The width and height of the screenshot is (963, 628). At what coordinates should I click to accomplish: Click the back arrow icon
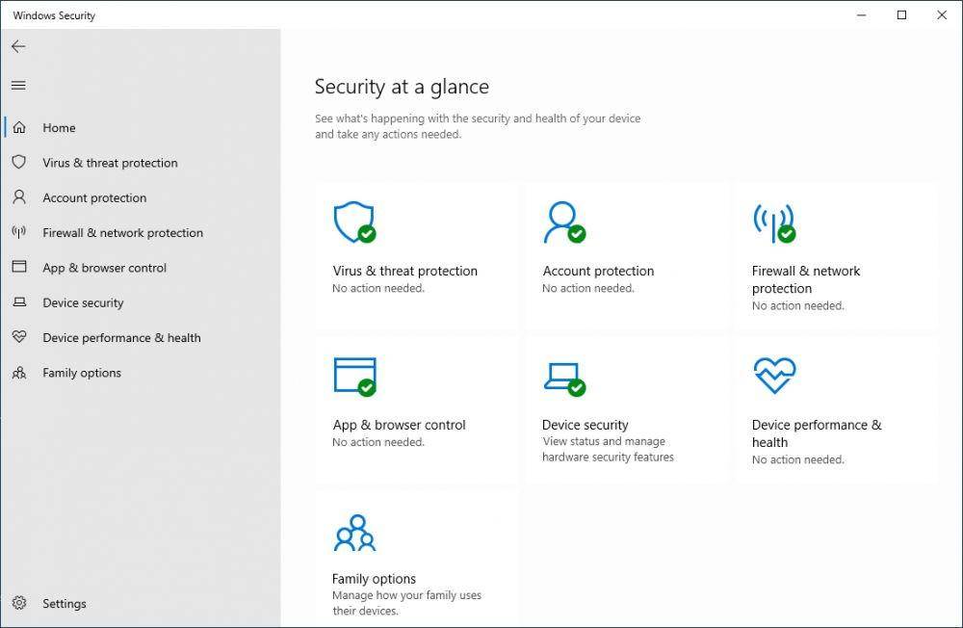pyautogui.click(x=18, y=46)
